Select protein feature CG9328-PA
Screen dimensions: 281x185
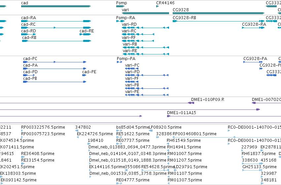pos(253,62)
